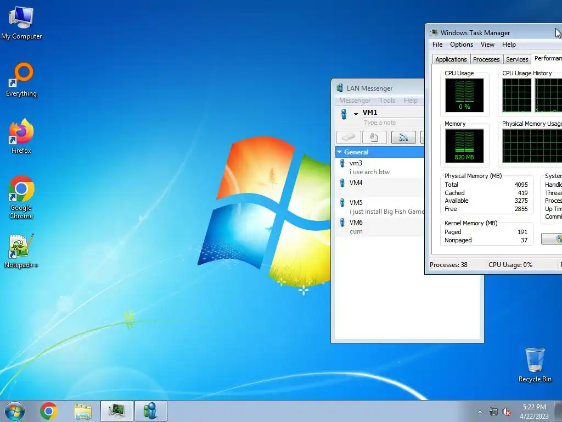
Task: Click the muted volume tray icon
Action: click(x=507, y=412)
